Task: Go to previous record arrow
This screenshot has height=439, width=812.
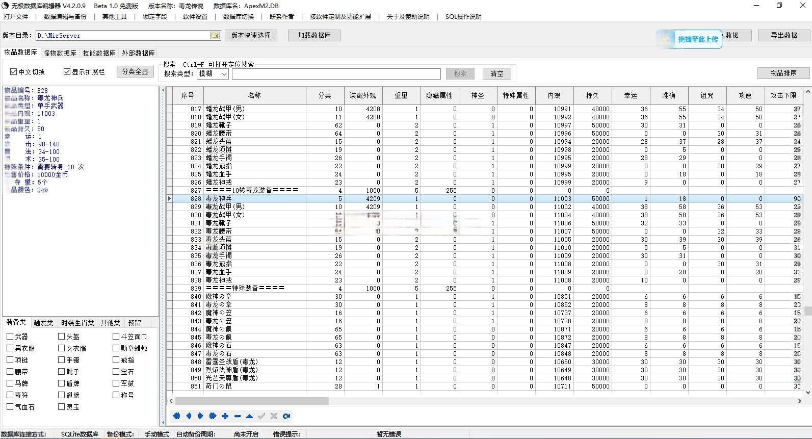Action: pos(189,416)
